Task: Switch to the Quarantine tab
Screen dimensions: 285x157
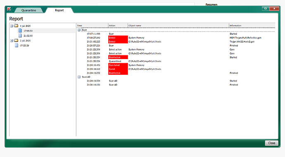Action: pos(29,10)
